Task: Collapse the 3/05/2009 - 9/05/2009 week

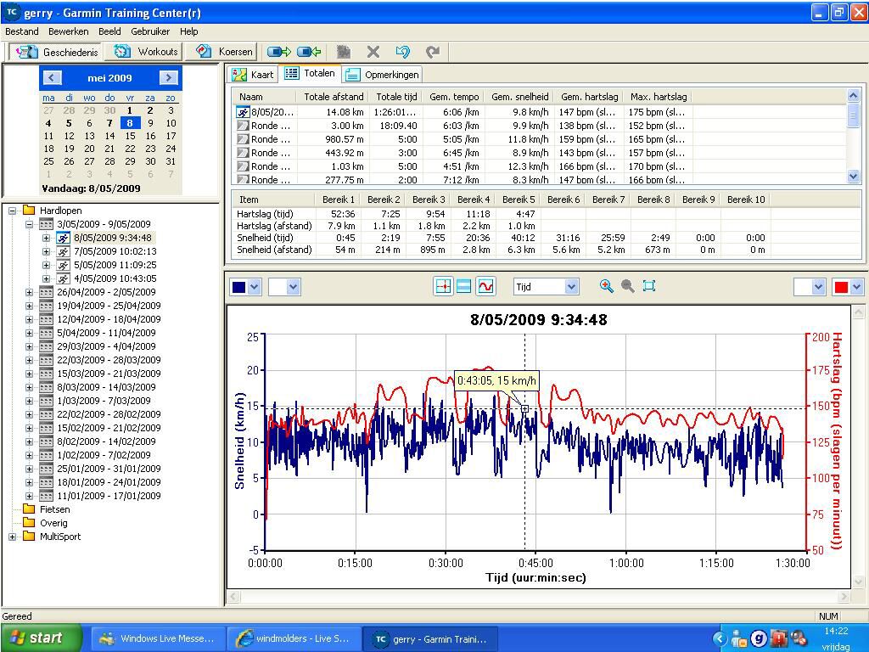Action: [x=29, y=224]
